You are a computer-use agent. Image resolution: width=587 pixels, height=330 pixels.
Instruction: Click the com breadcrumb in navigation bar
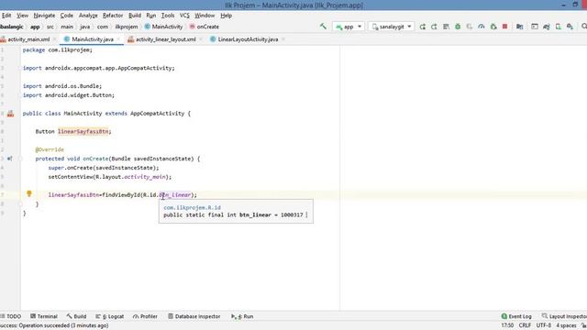tap(102, 27)
